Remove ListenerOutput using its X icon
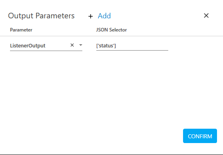 pos(72,45)
